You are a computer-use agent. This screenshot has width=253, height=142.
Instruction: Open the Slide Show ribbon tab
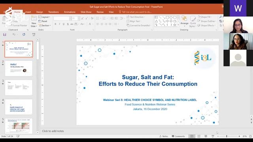(86, 12)
